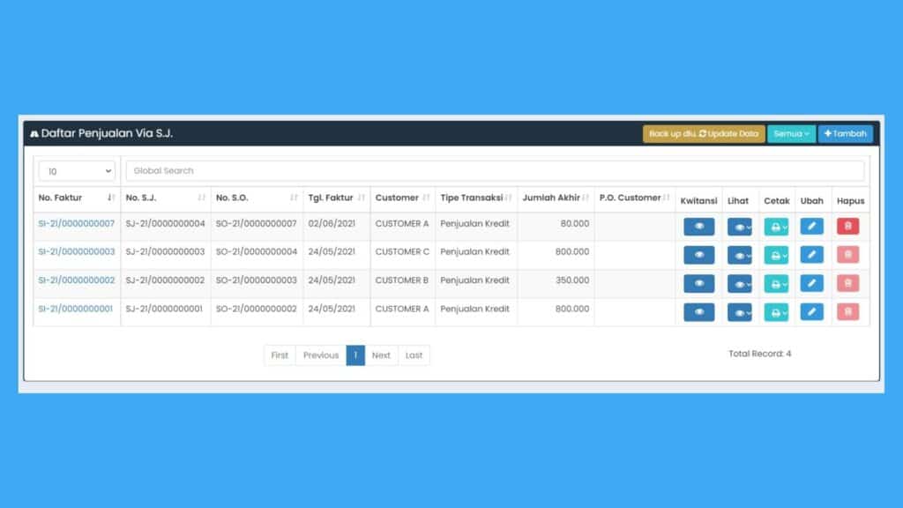The image size is (903, 508).
Task: Click the Tambah add button
Action: [x=845, y=134]
